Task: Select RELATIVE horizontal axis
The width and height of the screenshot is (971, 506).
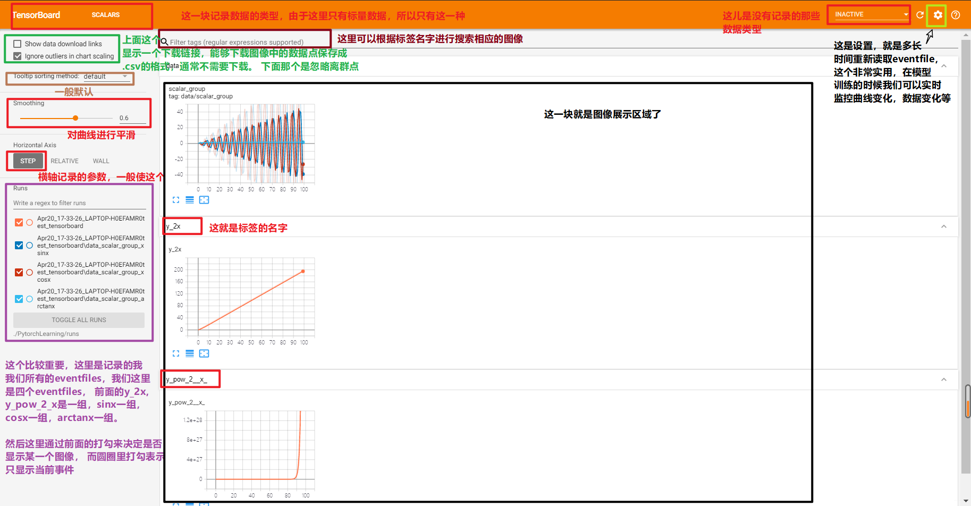Action: tap(65, 161)
